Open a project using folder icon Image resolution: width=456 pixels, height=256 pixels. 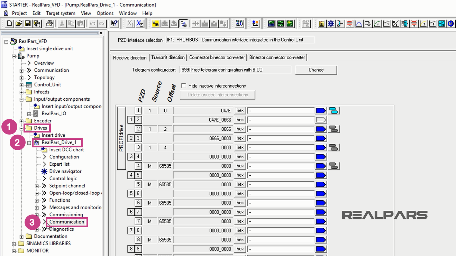[18, 24]
